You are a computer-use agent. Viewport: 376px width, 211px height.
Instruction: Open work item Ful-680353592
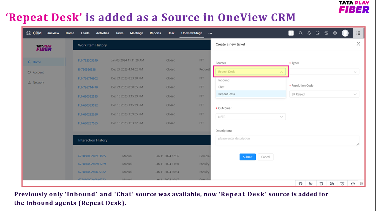coord(88,105)
